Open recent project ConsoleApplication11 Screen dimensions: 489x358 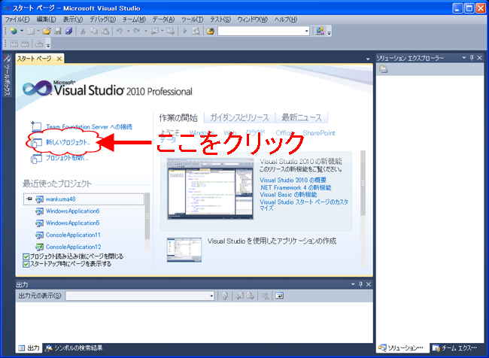click(73, 235)
